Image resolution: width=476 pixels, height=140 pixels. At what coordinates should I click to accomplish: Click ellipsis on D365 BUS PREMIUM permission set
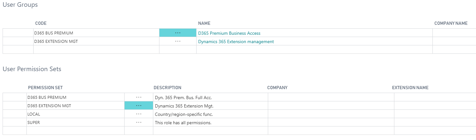pos(139,97)
